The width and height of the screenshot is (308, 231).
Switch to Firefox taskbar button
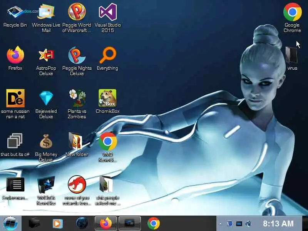(x=106, y=223)
